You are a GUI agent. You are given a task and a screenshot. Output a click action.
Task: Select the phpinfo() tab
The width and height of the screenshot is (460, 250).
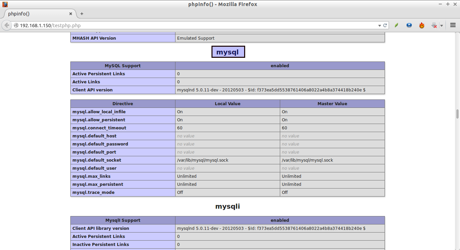pos(39,14)
